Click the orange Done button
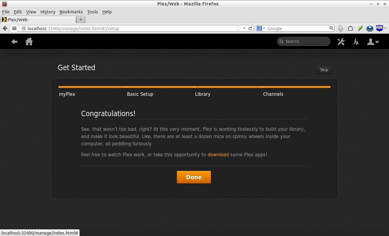Image resolution: width=389 pixels, height=236 pixels. tap(194, 177)
